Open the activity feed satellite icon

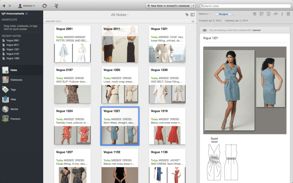pos(56,6)
